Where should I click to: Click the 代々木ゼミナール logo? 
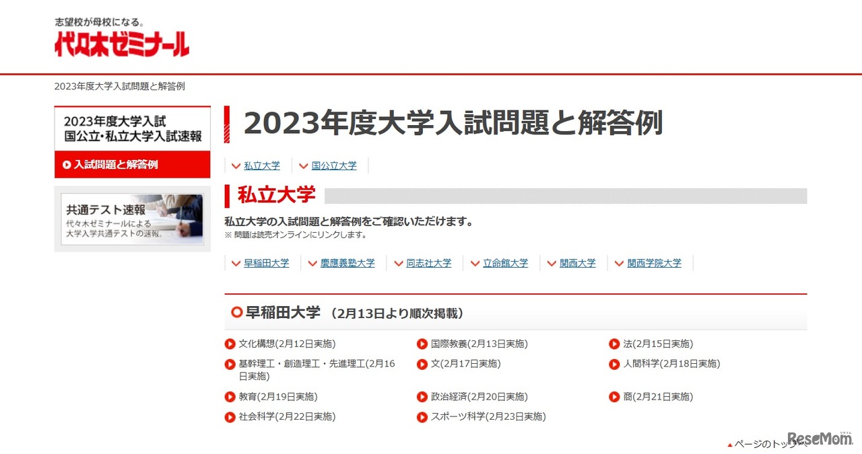point(121,40)
